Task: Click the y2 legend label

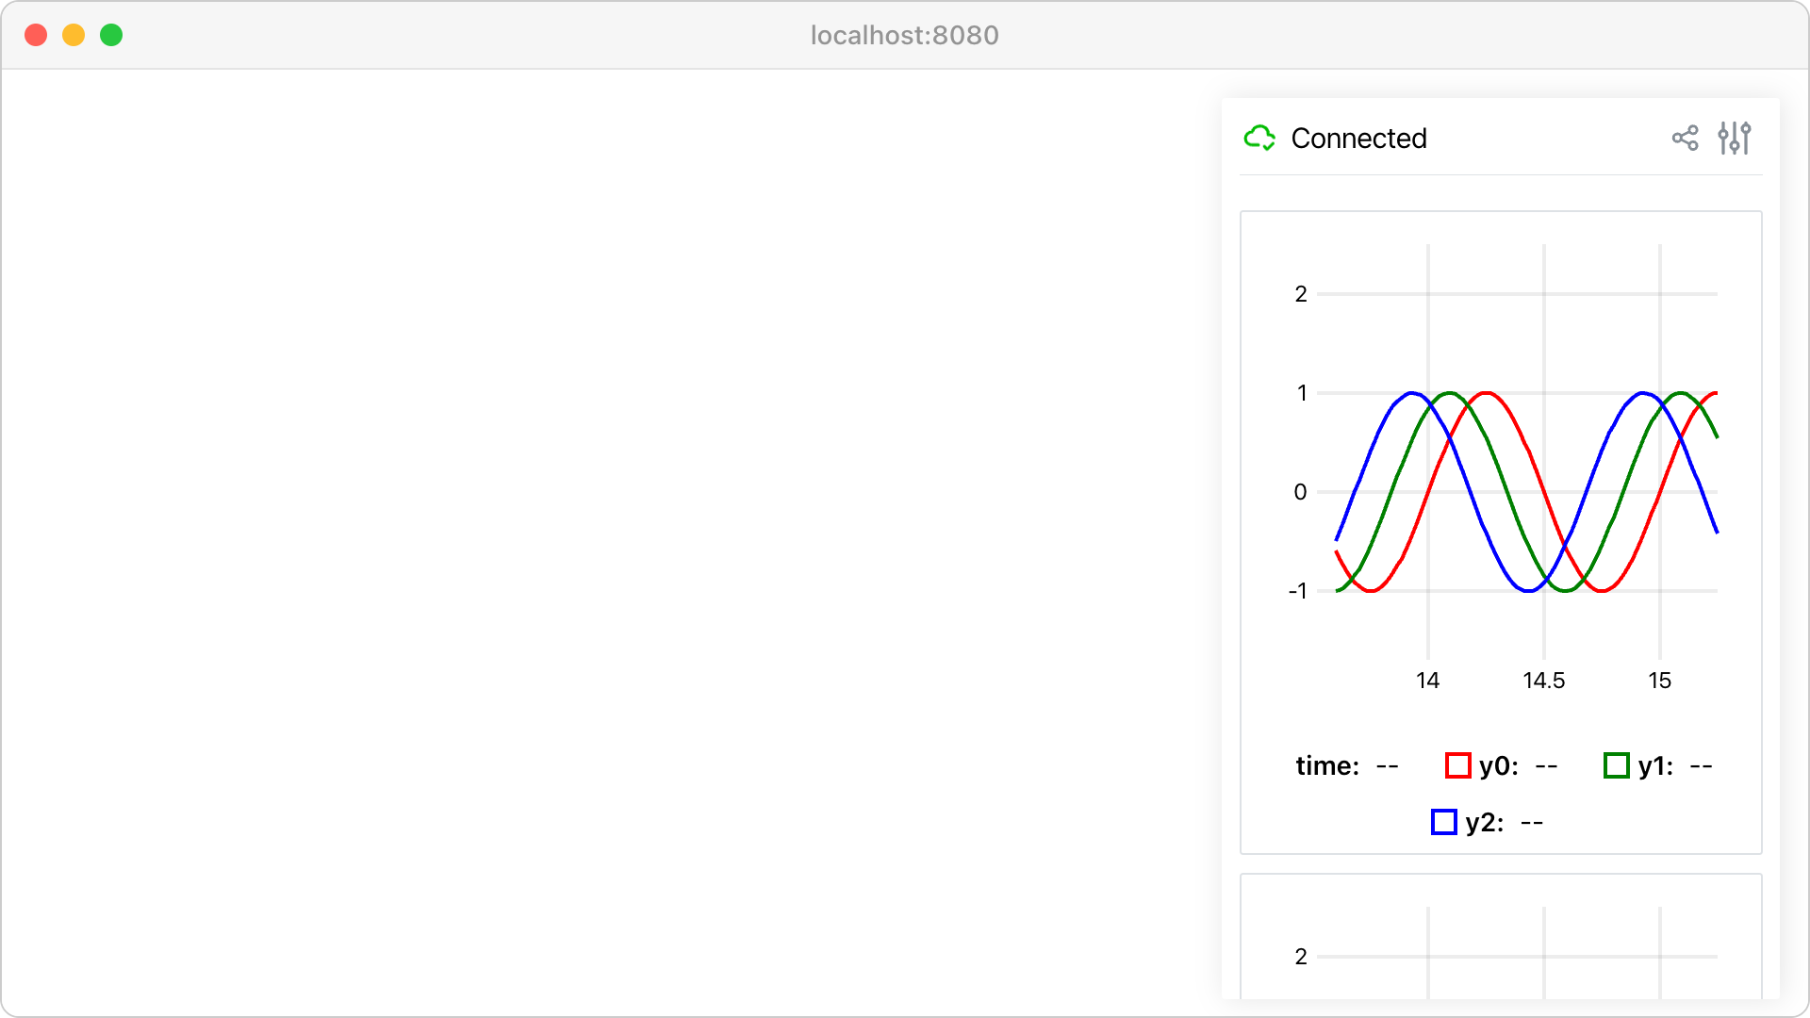Action: pos(1485,822)
